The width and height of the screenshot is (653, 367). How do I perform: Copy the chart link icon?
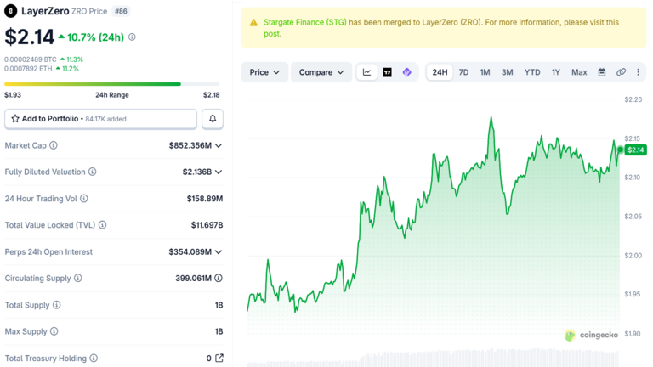(x=621, y=72)
